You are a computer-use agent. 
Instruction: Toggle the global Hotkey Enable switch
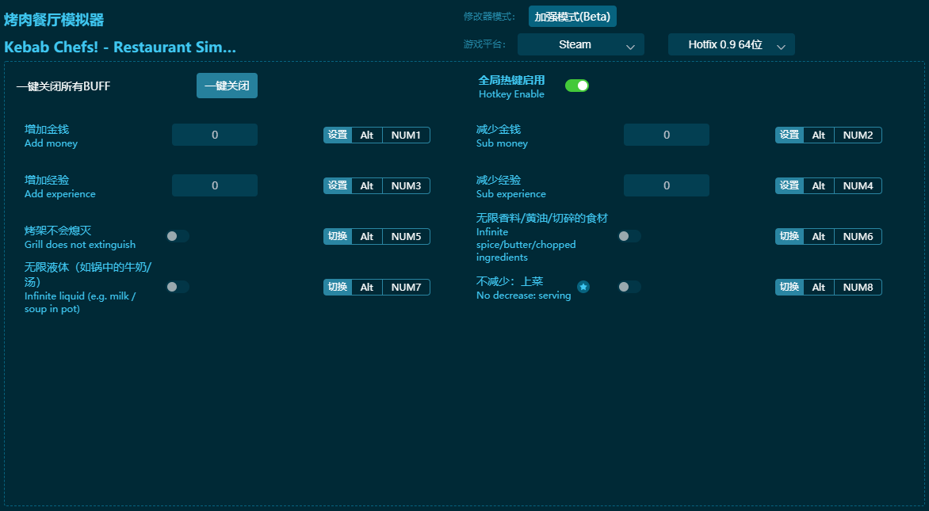[576, 86]
